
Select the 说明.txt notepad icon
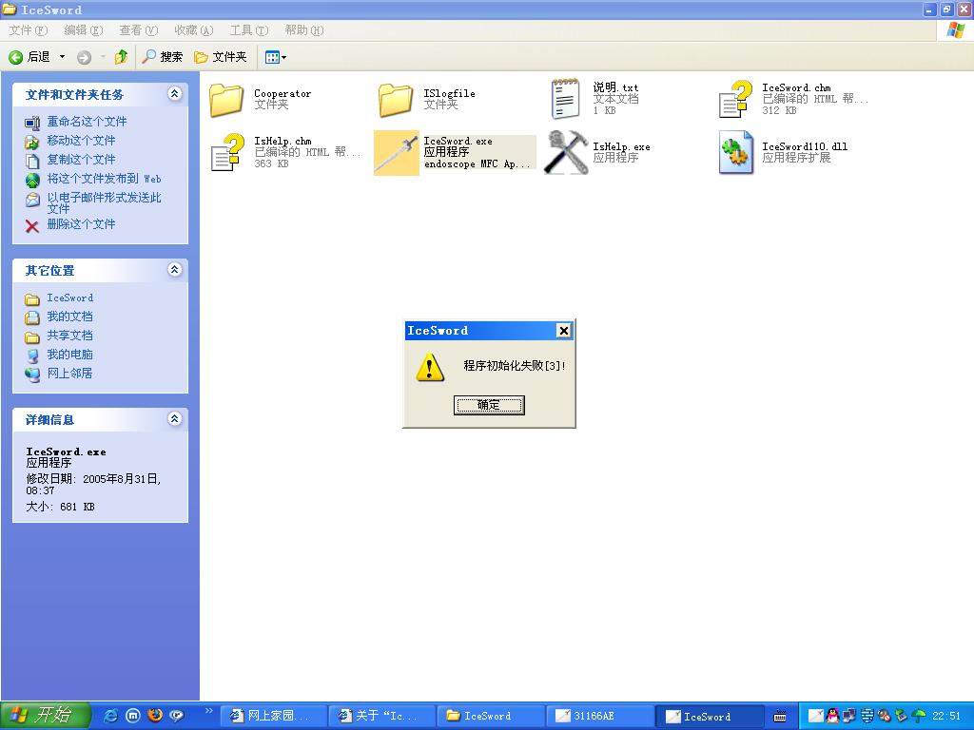point(565,99)
